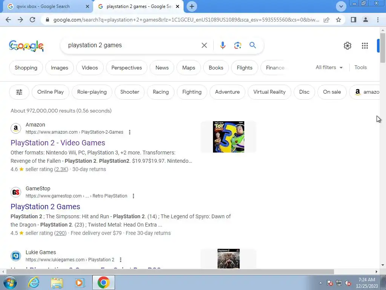The height and width of the screenshot is (290, 386).
Task: Select the Videos filter
Action: (x=90, y=68)
